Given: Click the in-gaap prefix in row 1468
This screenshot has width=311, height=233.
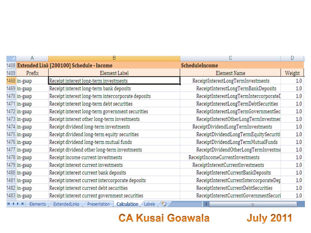Looking at the screenshot, I should [x=32, y=81].
